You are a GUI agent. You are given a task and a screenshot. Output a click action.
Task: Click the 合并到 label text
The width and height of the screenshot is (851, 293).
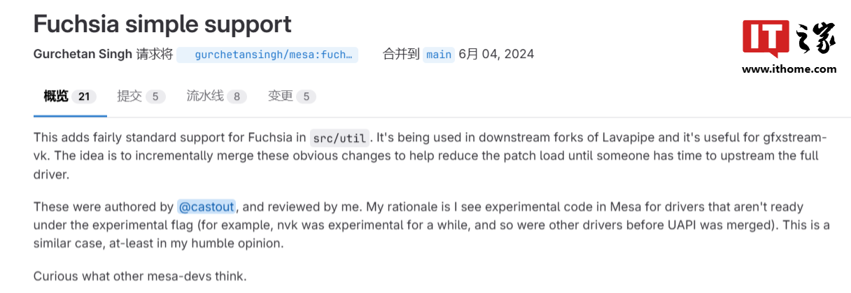tap(401, 55)
